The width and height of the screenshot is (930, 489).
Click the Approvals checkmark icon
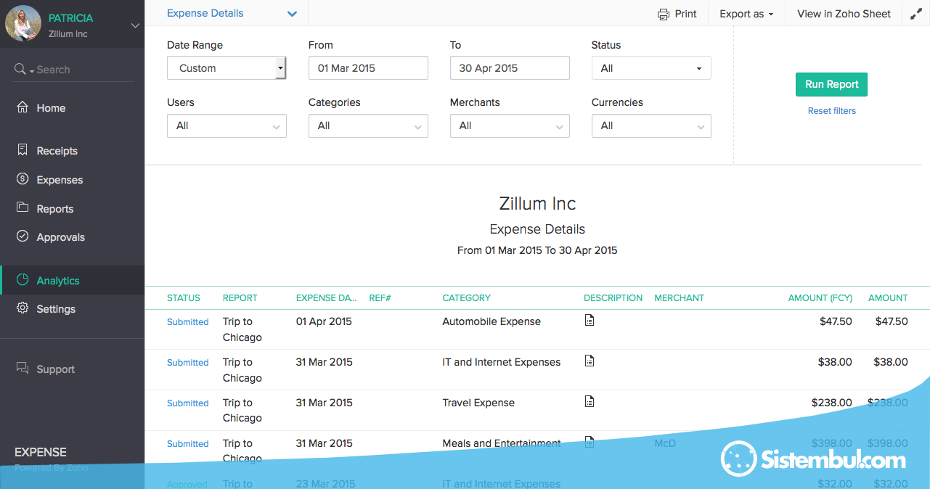coord(23,237)
